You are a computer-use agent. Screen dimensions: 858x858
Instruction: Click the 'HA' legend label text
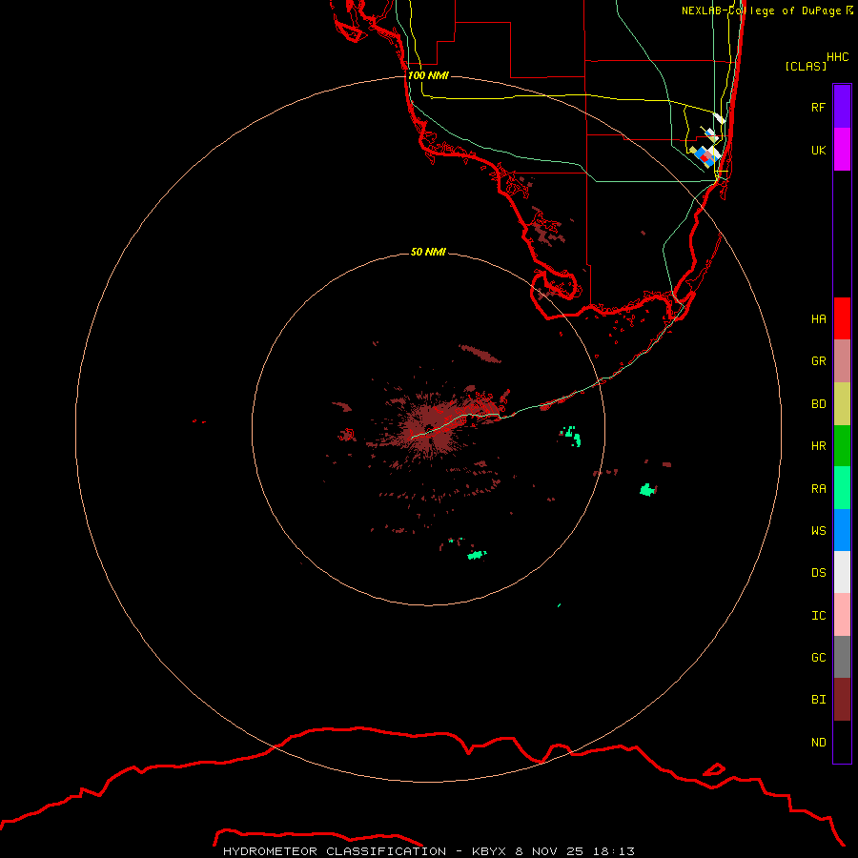(818, 318)
